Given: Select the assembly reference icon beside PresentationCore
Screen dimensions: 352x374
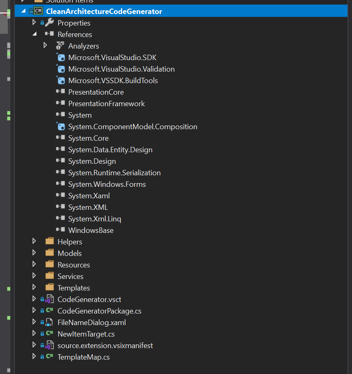Looking at the screenshot, I should tap(60, 92).
